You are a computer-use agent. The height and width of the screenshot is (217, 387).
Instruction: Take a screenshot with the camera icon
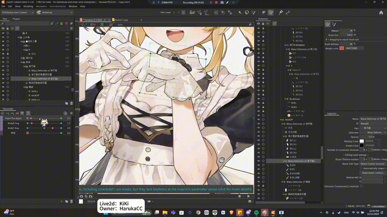(x=222, y=3)
